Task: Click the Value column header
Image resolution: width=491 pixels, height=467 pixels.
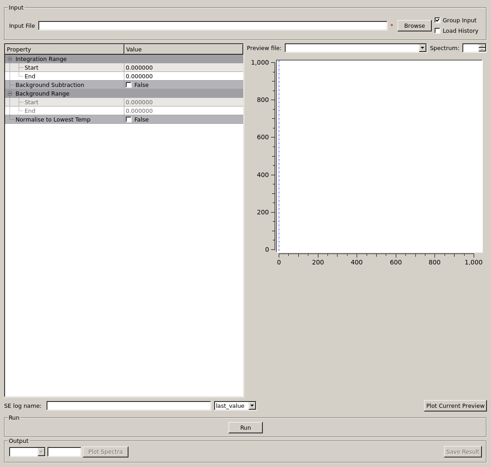Action: (183, 49)
